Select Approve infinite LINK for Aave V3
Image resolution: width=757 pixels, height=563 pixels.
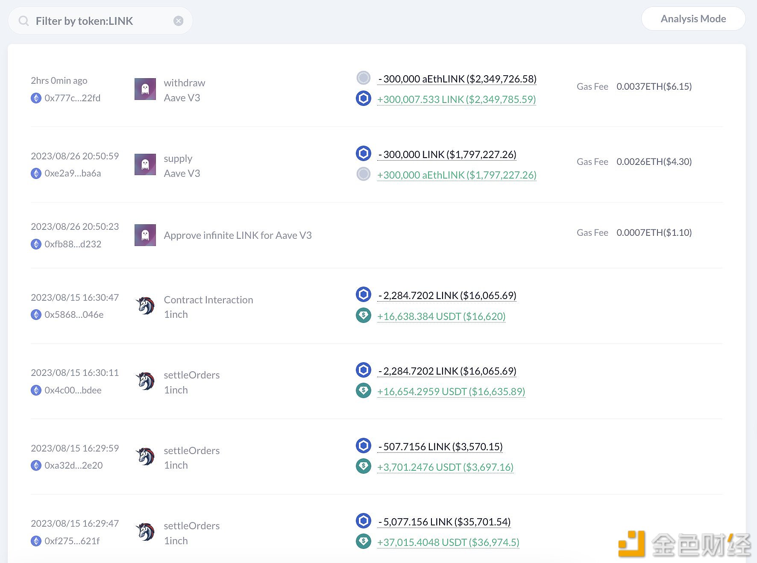pos(238,235)
